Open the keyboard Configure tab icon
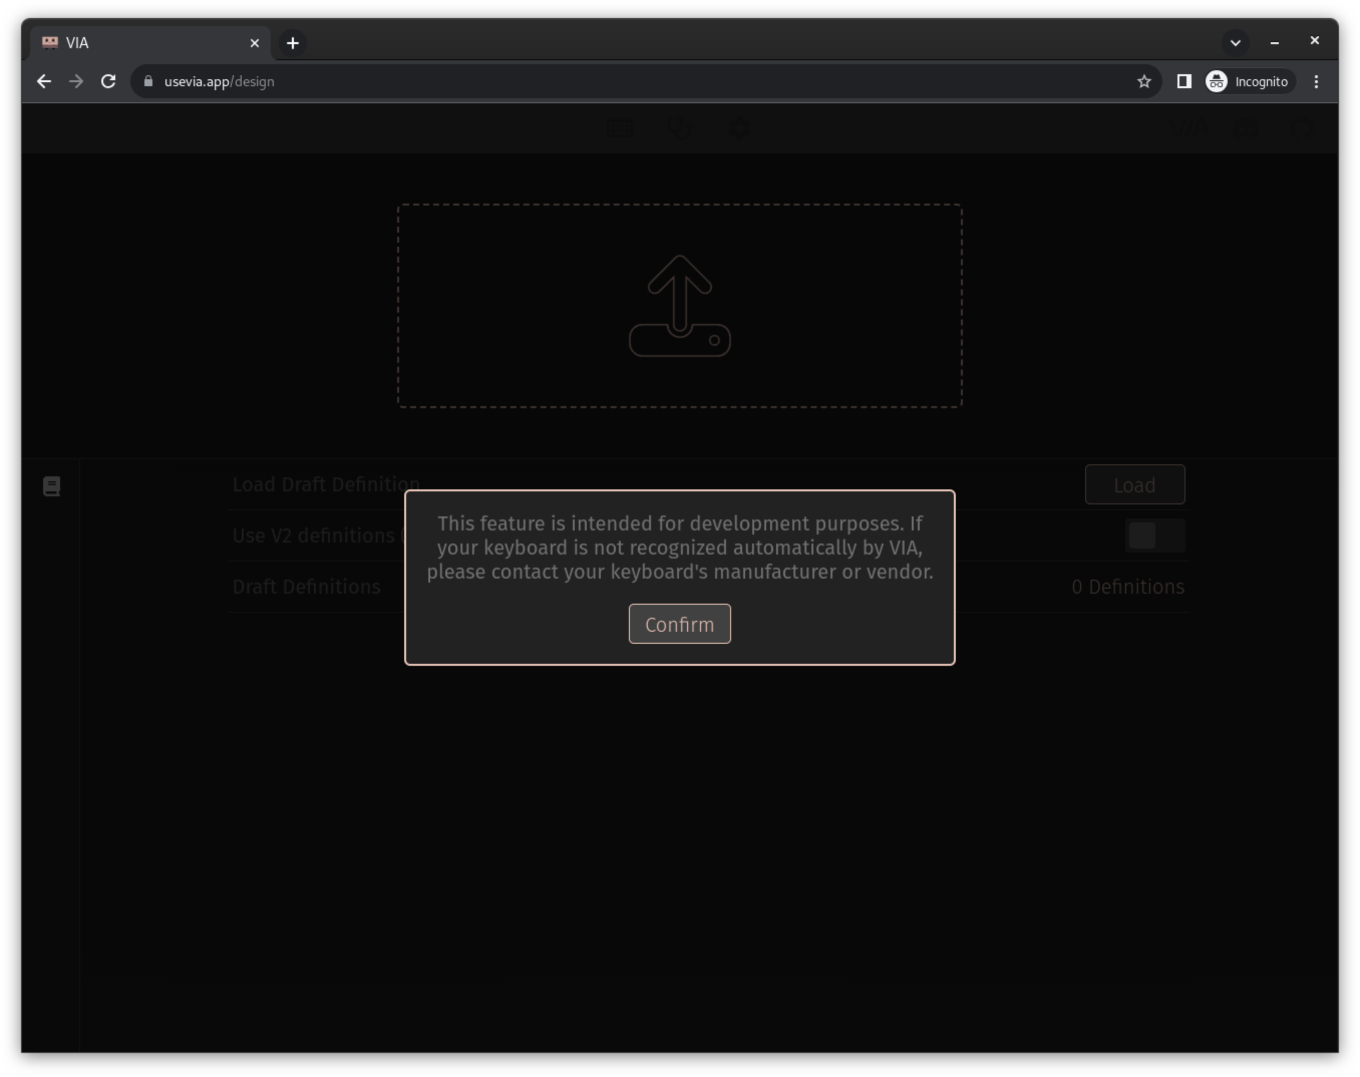Viewport: 1360px width, 1077px height. (620, 129)
